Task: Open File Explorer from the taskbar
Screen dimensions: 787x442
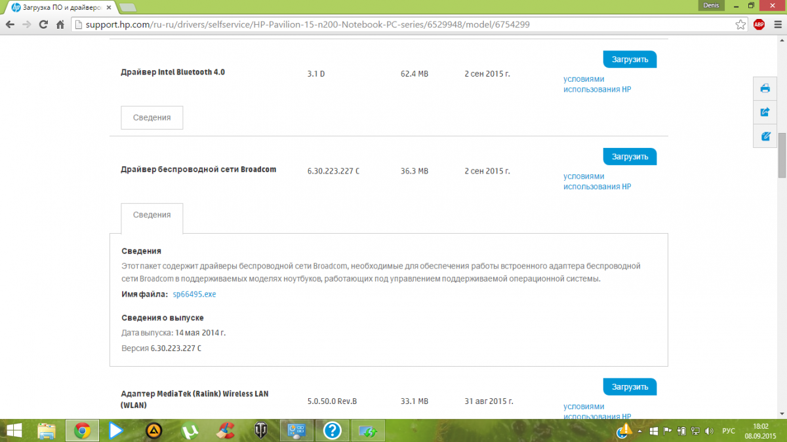Action: (47, 430)
